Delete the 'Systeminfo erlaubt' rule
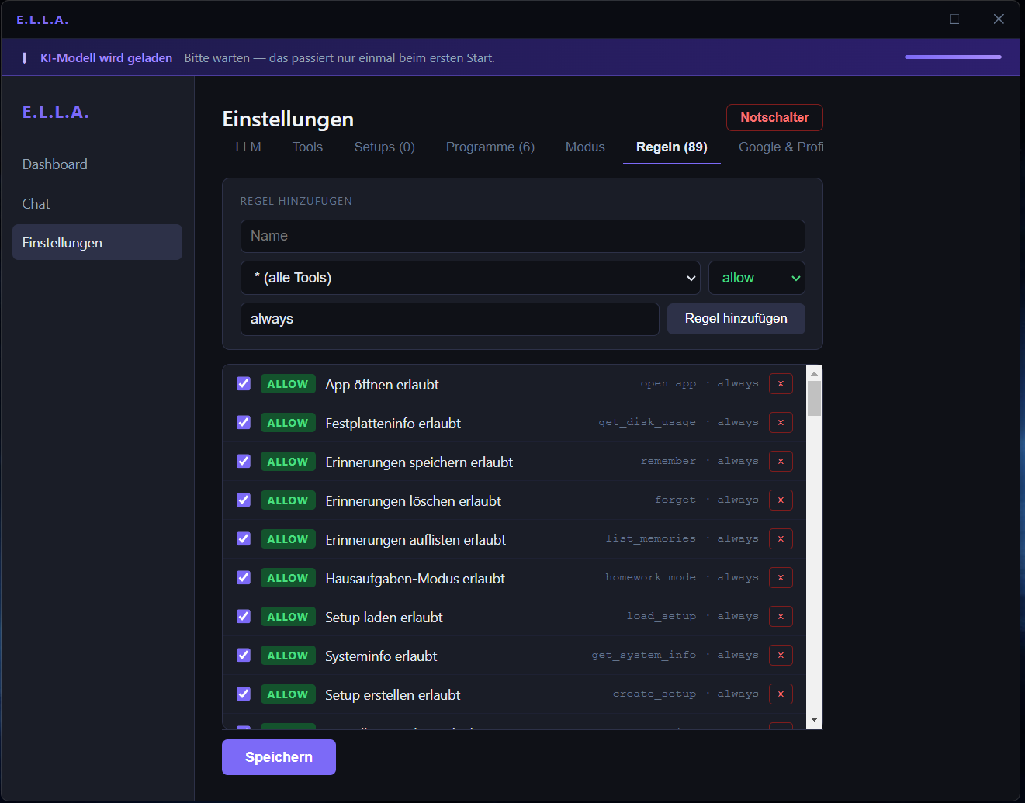1025x803 pixels. [x=781, y=656]
